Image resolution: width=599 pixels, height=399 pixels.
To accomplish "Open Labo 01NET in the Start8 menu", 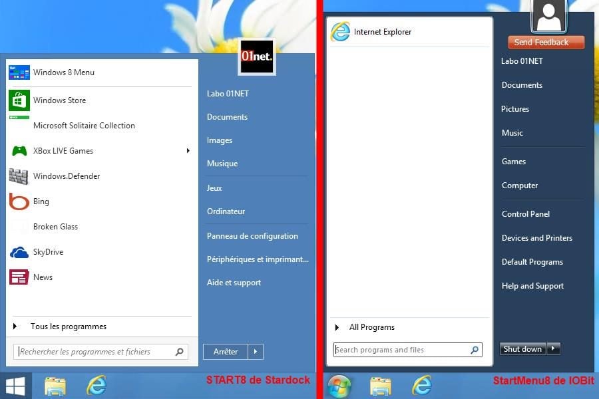I will click(228, 94).
